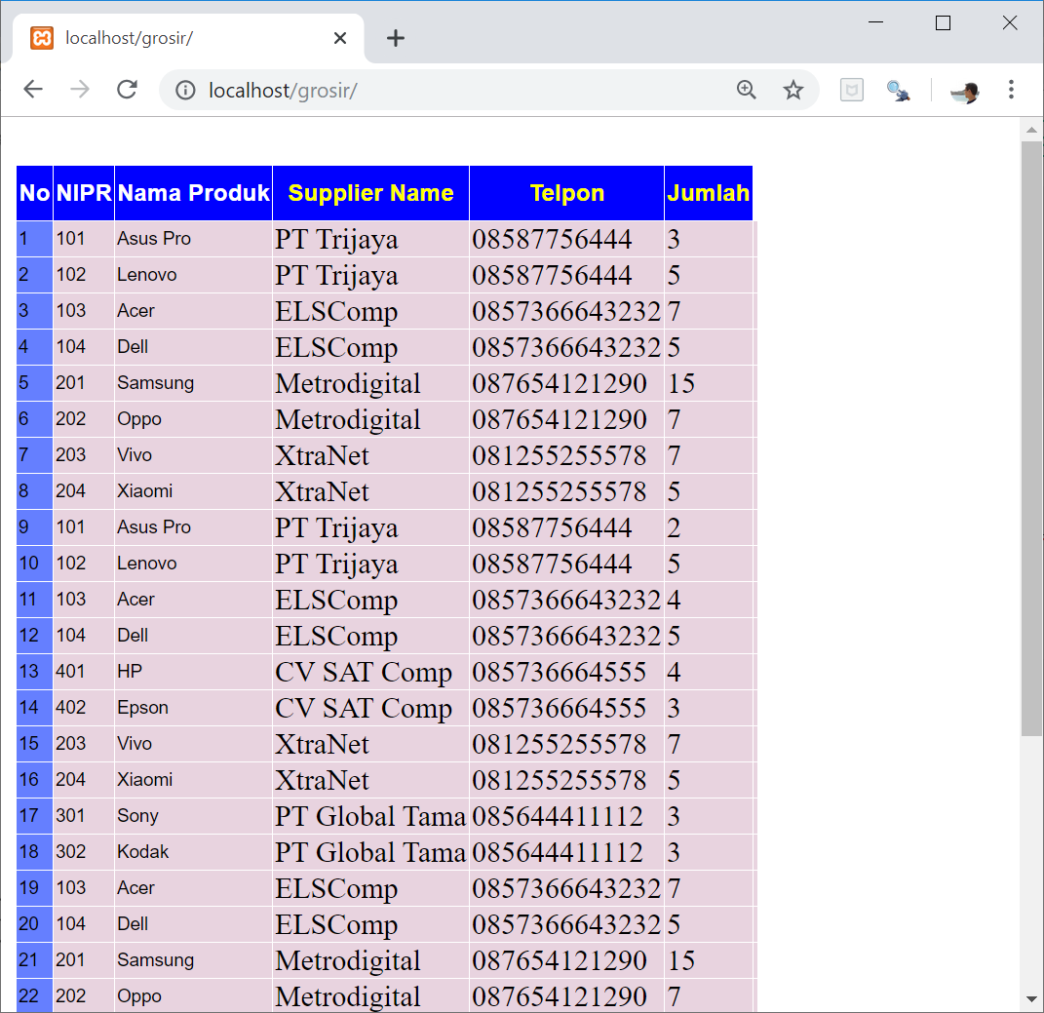Click the back navigation arrow
Screen dimensions: 1044x1013
click(32, 89)
